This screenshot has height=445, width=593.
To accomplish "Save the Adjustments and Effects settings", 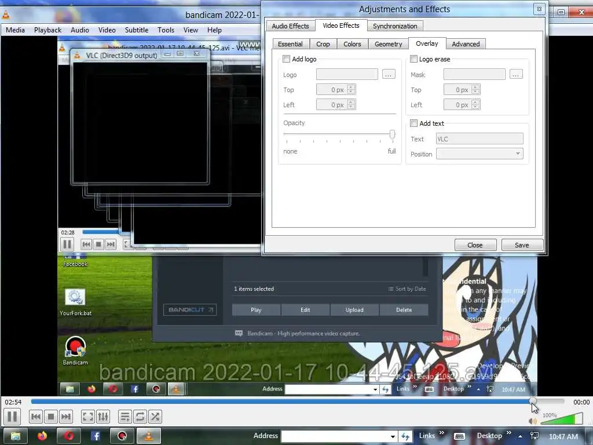I will tap(522, 245).
